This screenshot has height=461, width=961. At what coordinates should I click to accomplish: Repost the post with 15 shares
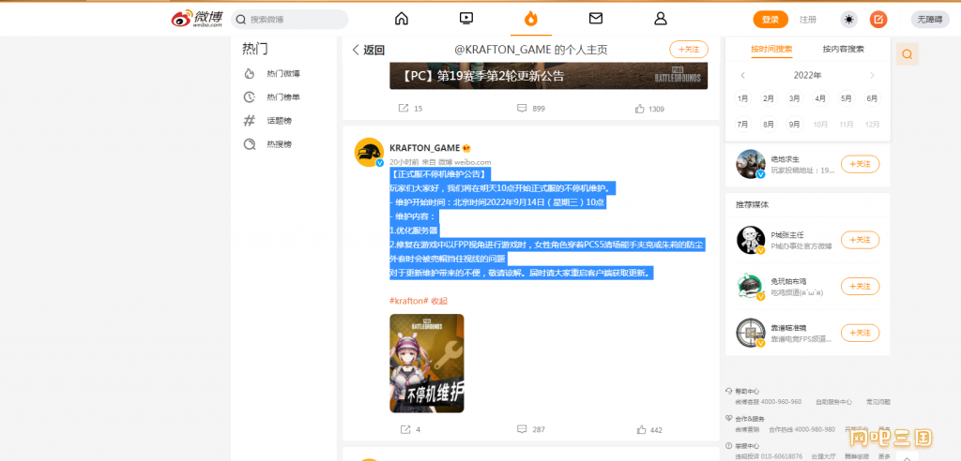tap(410, 109)
